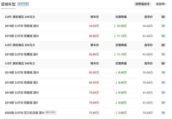This screenshot has width=172, height=119.
Task: Open 2019款 2.0TSI 领航版 国VI model
Action: (22, 26)
